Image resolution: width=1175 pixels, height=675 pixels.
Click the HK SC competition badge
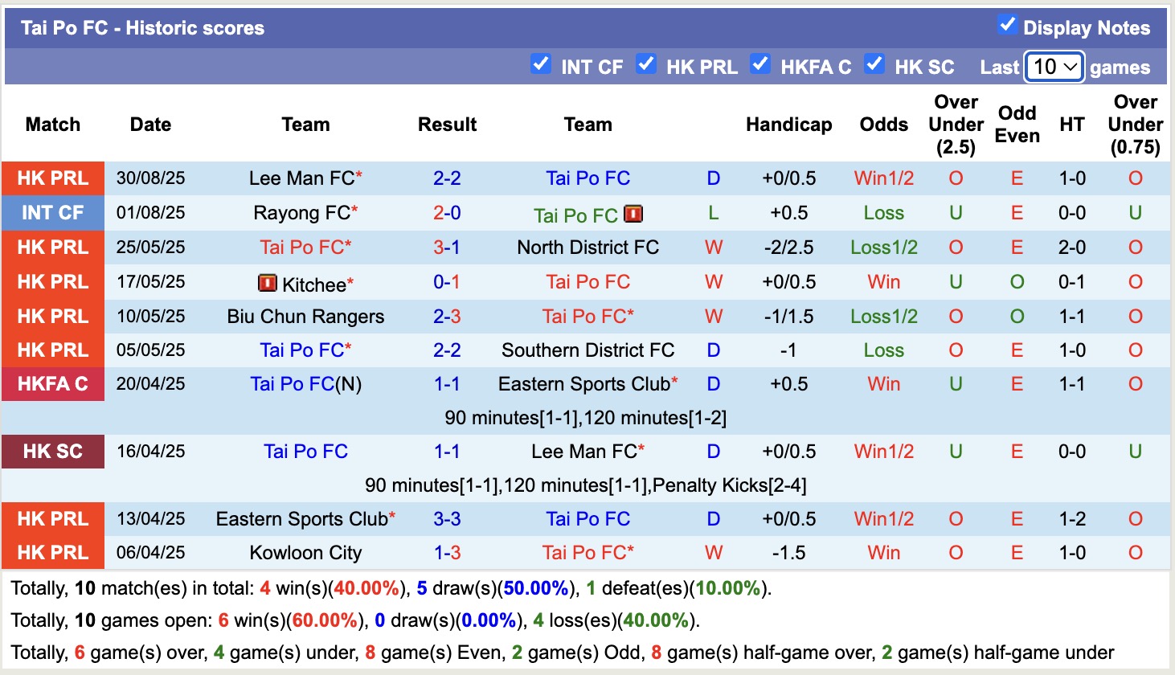pyautogui.click(x=52, y=451)
